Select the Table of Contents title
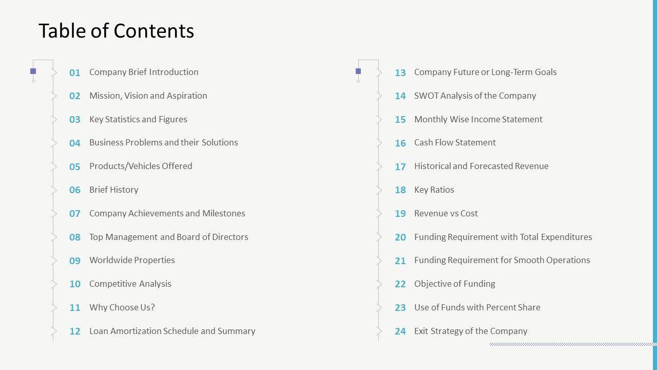 click(116, 31)
